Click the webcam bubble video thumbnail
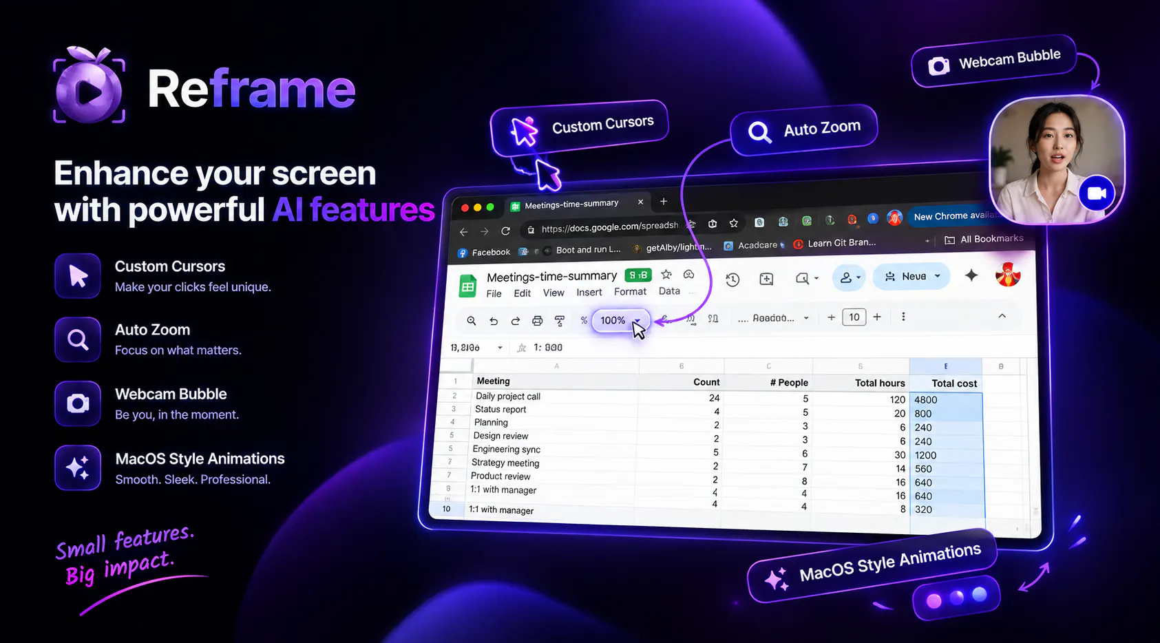This screenshot has height=643, width=1160. point(1056,160)
